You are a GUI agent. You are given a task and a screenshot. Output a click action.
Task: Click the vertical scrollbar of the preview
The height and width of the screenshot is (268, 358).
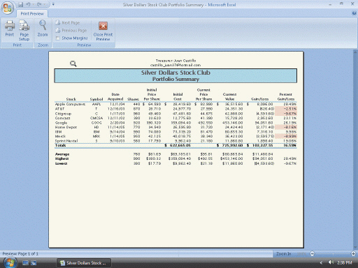(355, 150)
